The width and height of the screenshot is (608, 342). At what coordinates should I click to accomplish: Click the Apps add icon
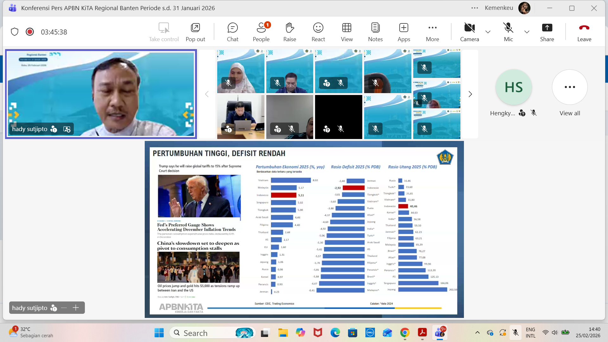(x=404, y=32)
